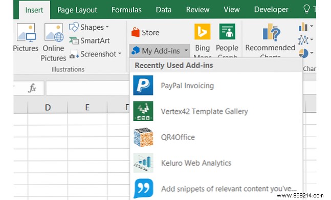Click the Vertex42 green icon
Image resolution: width=331 pixels, height=200 pixels.
click(143, 111)
